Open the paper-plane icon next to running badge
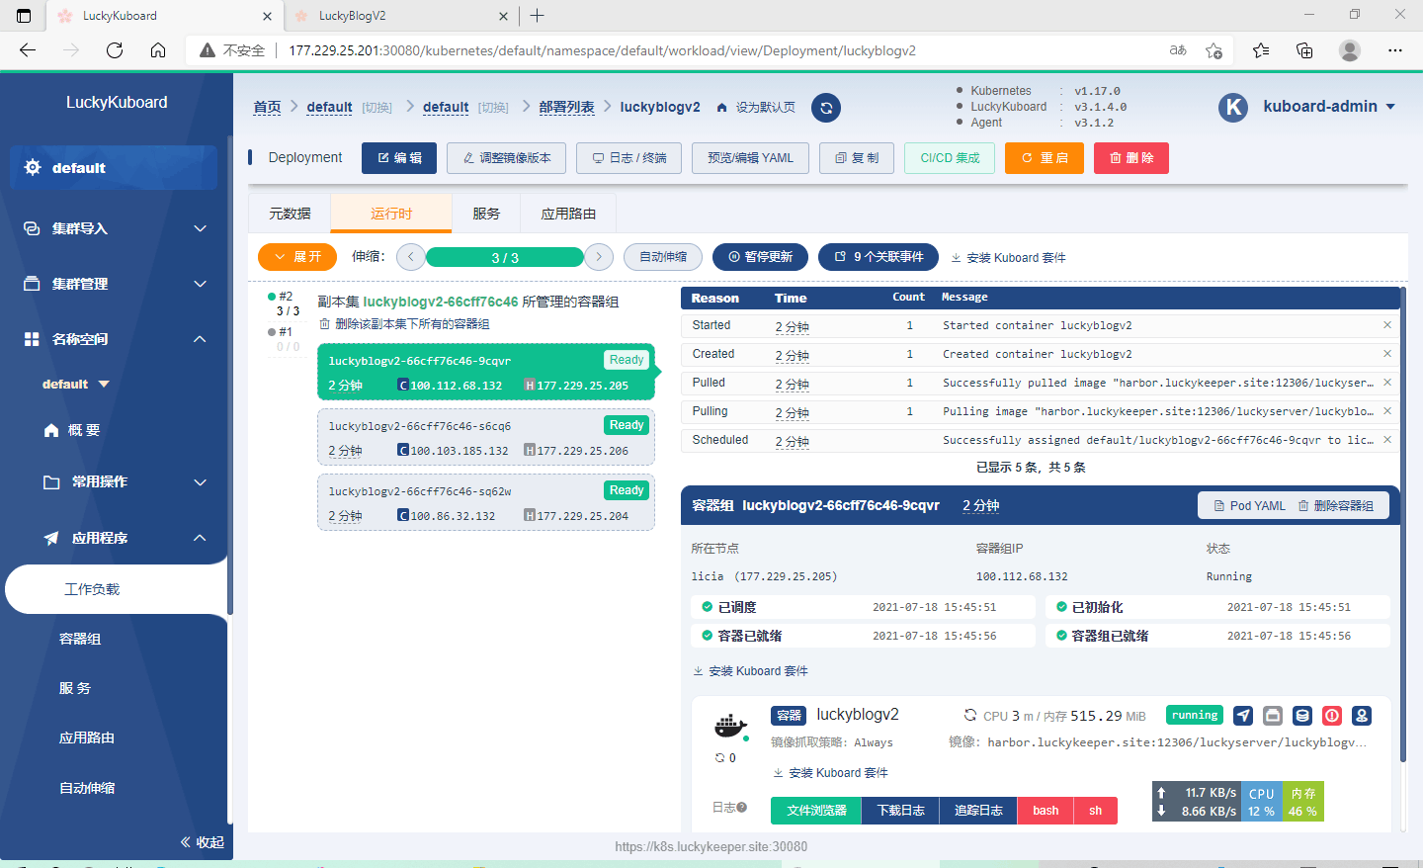The image size is (1423, 868). coord(1243,716)
